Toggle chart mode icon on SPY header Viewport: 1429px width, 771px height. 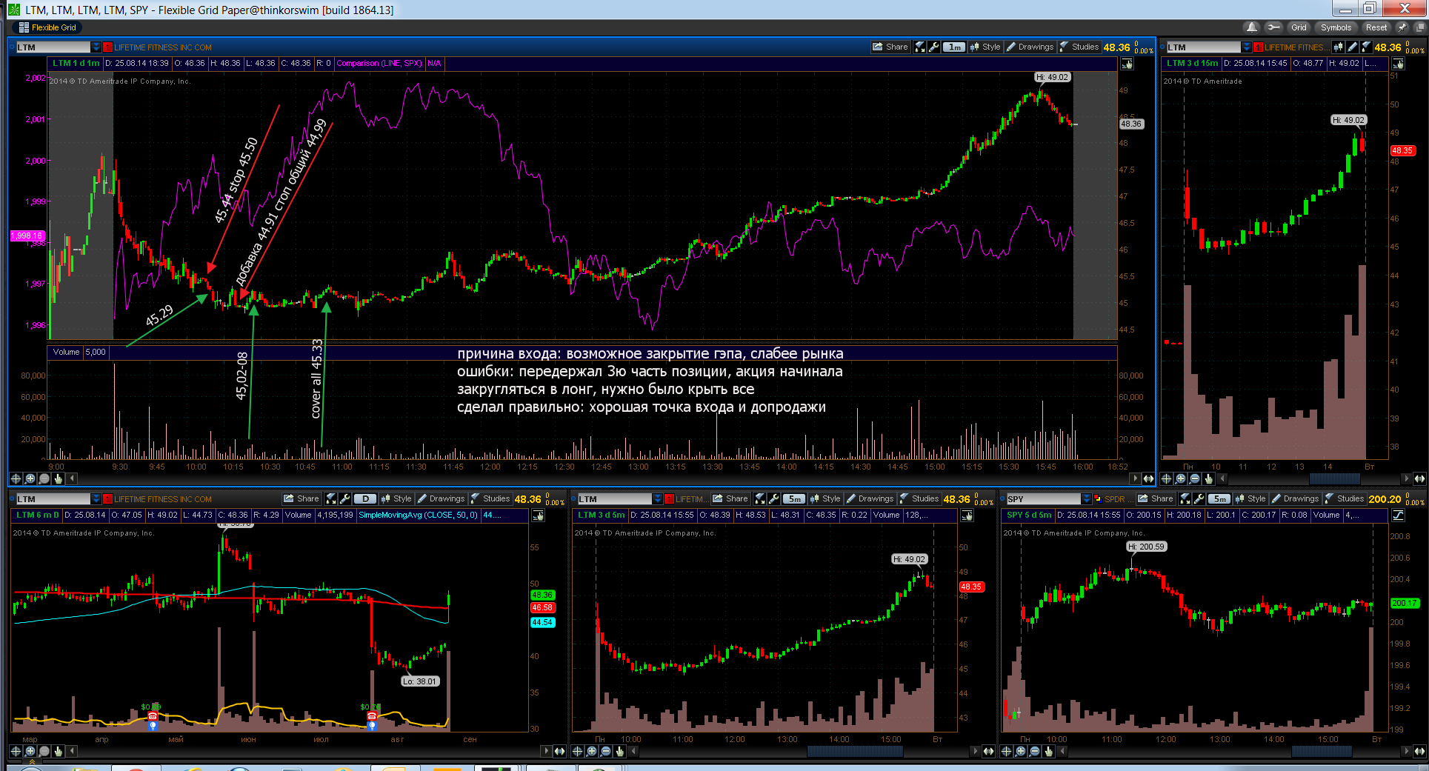tap(1398, 515)
